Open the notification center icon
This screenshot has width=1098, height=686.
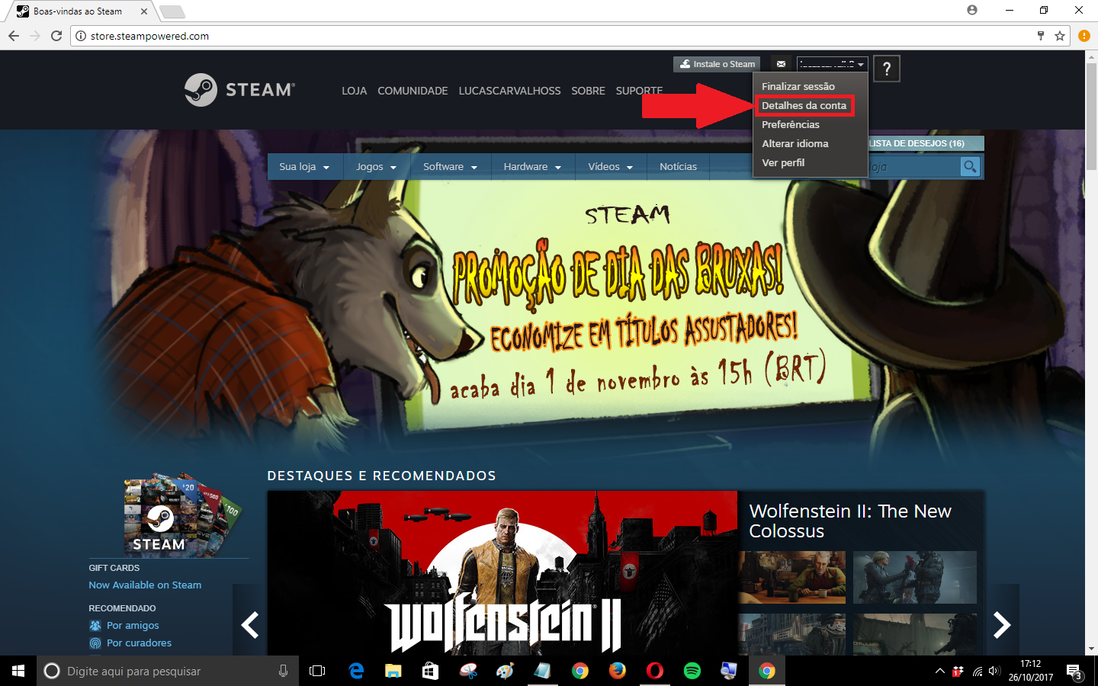[x=1074, y=672]
